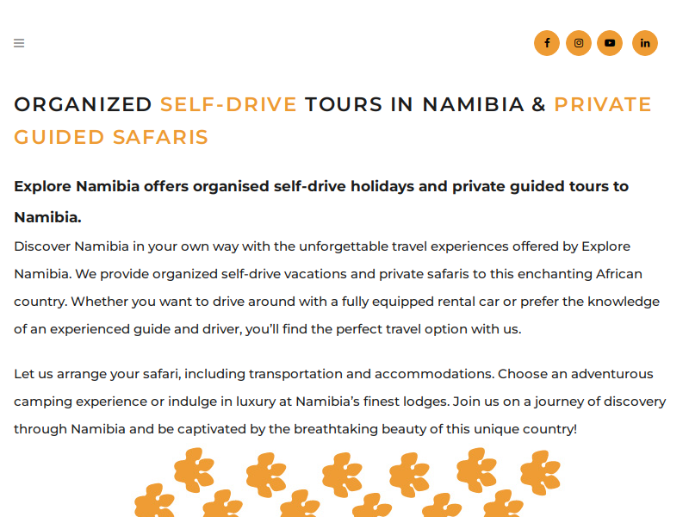Visit the Facebook page via social icon

547,43
